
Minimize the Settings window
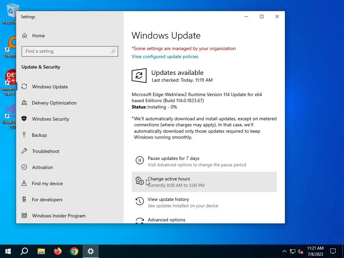246,16
